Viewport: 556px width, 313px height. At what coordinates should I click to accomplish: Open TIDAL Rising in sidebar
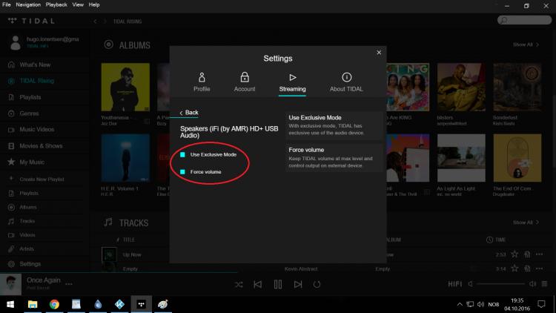point(36,81)
